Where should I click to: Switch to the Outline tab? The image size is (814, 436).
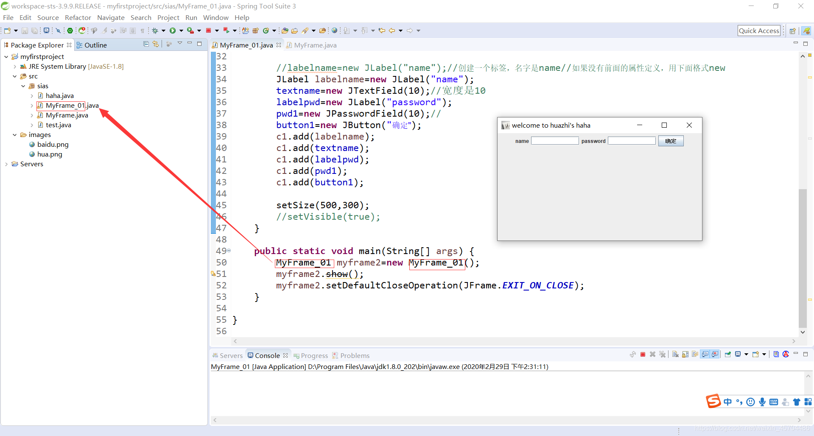(92, 45)
